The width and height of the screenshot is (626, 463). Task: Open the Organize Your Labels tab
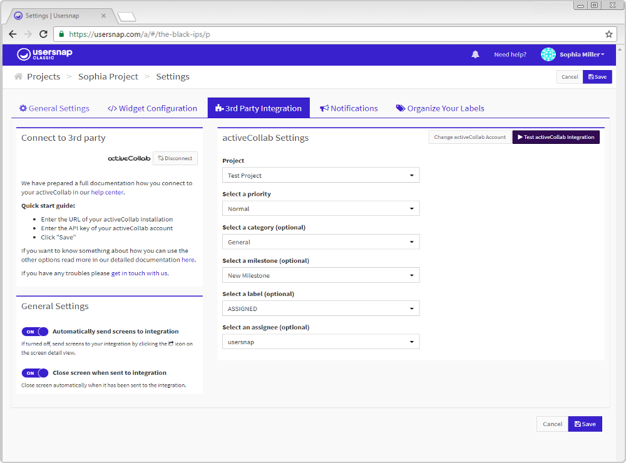[x=440, y=108]
